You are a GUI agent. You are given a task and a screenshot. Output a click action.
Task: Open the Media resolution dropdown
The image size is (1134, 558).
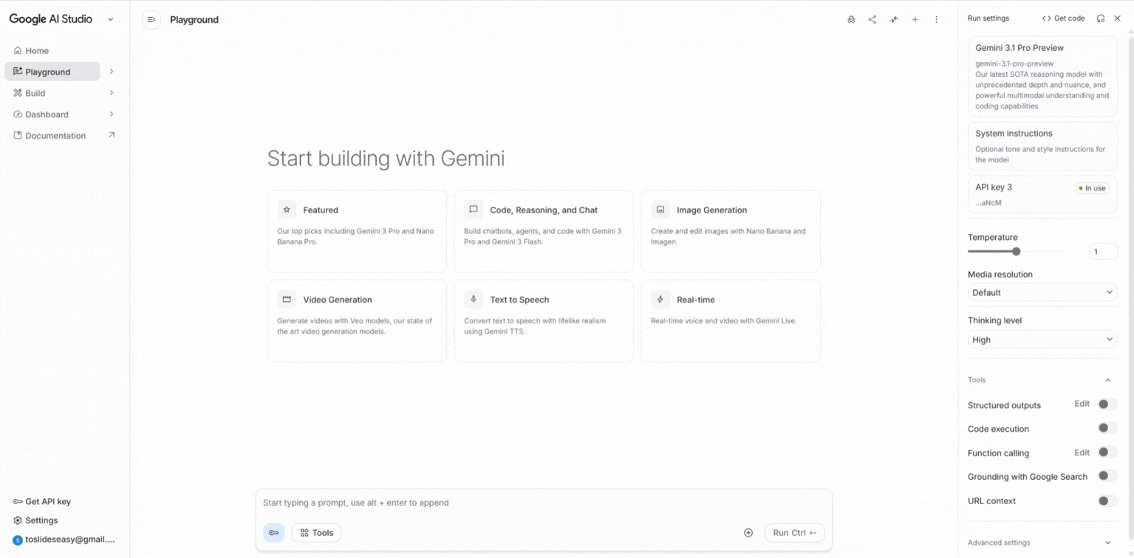[1042, 292]
